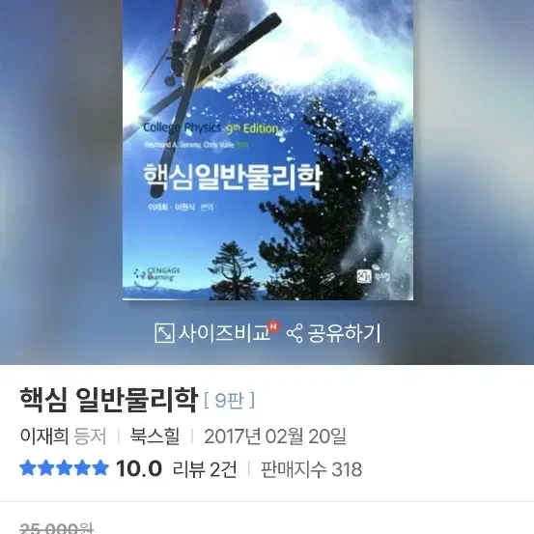Open publisher 북스힐 link
Viewport: 534px width, 534px height.
[155, 436]
